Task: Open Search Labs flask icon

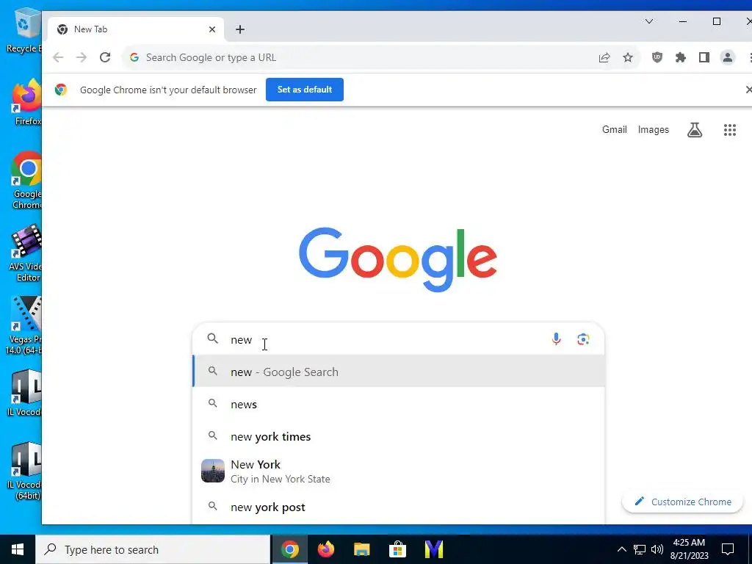Action: pos(695,129)
